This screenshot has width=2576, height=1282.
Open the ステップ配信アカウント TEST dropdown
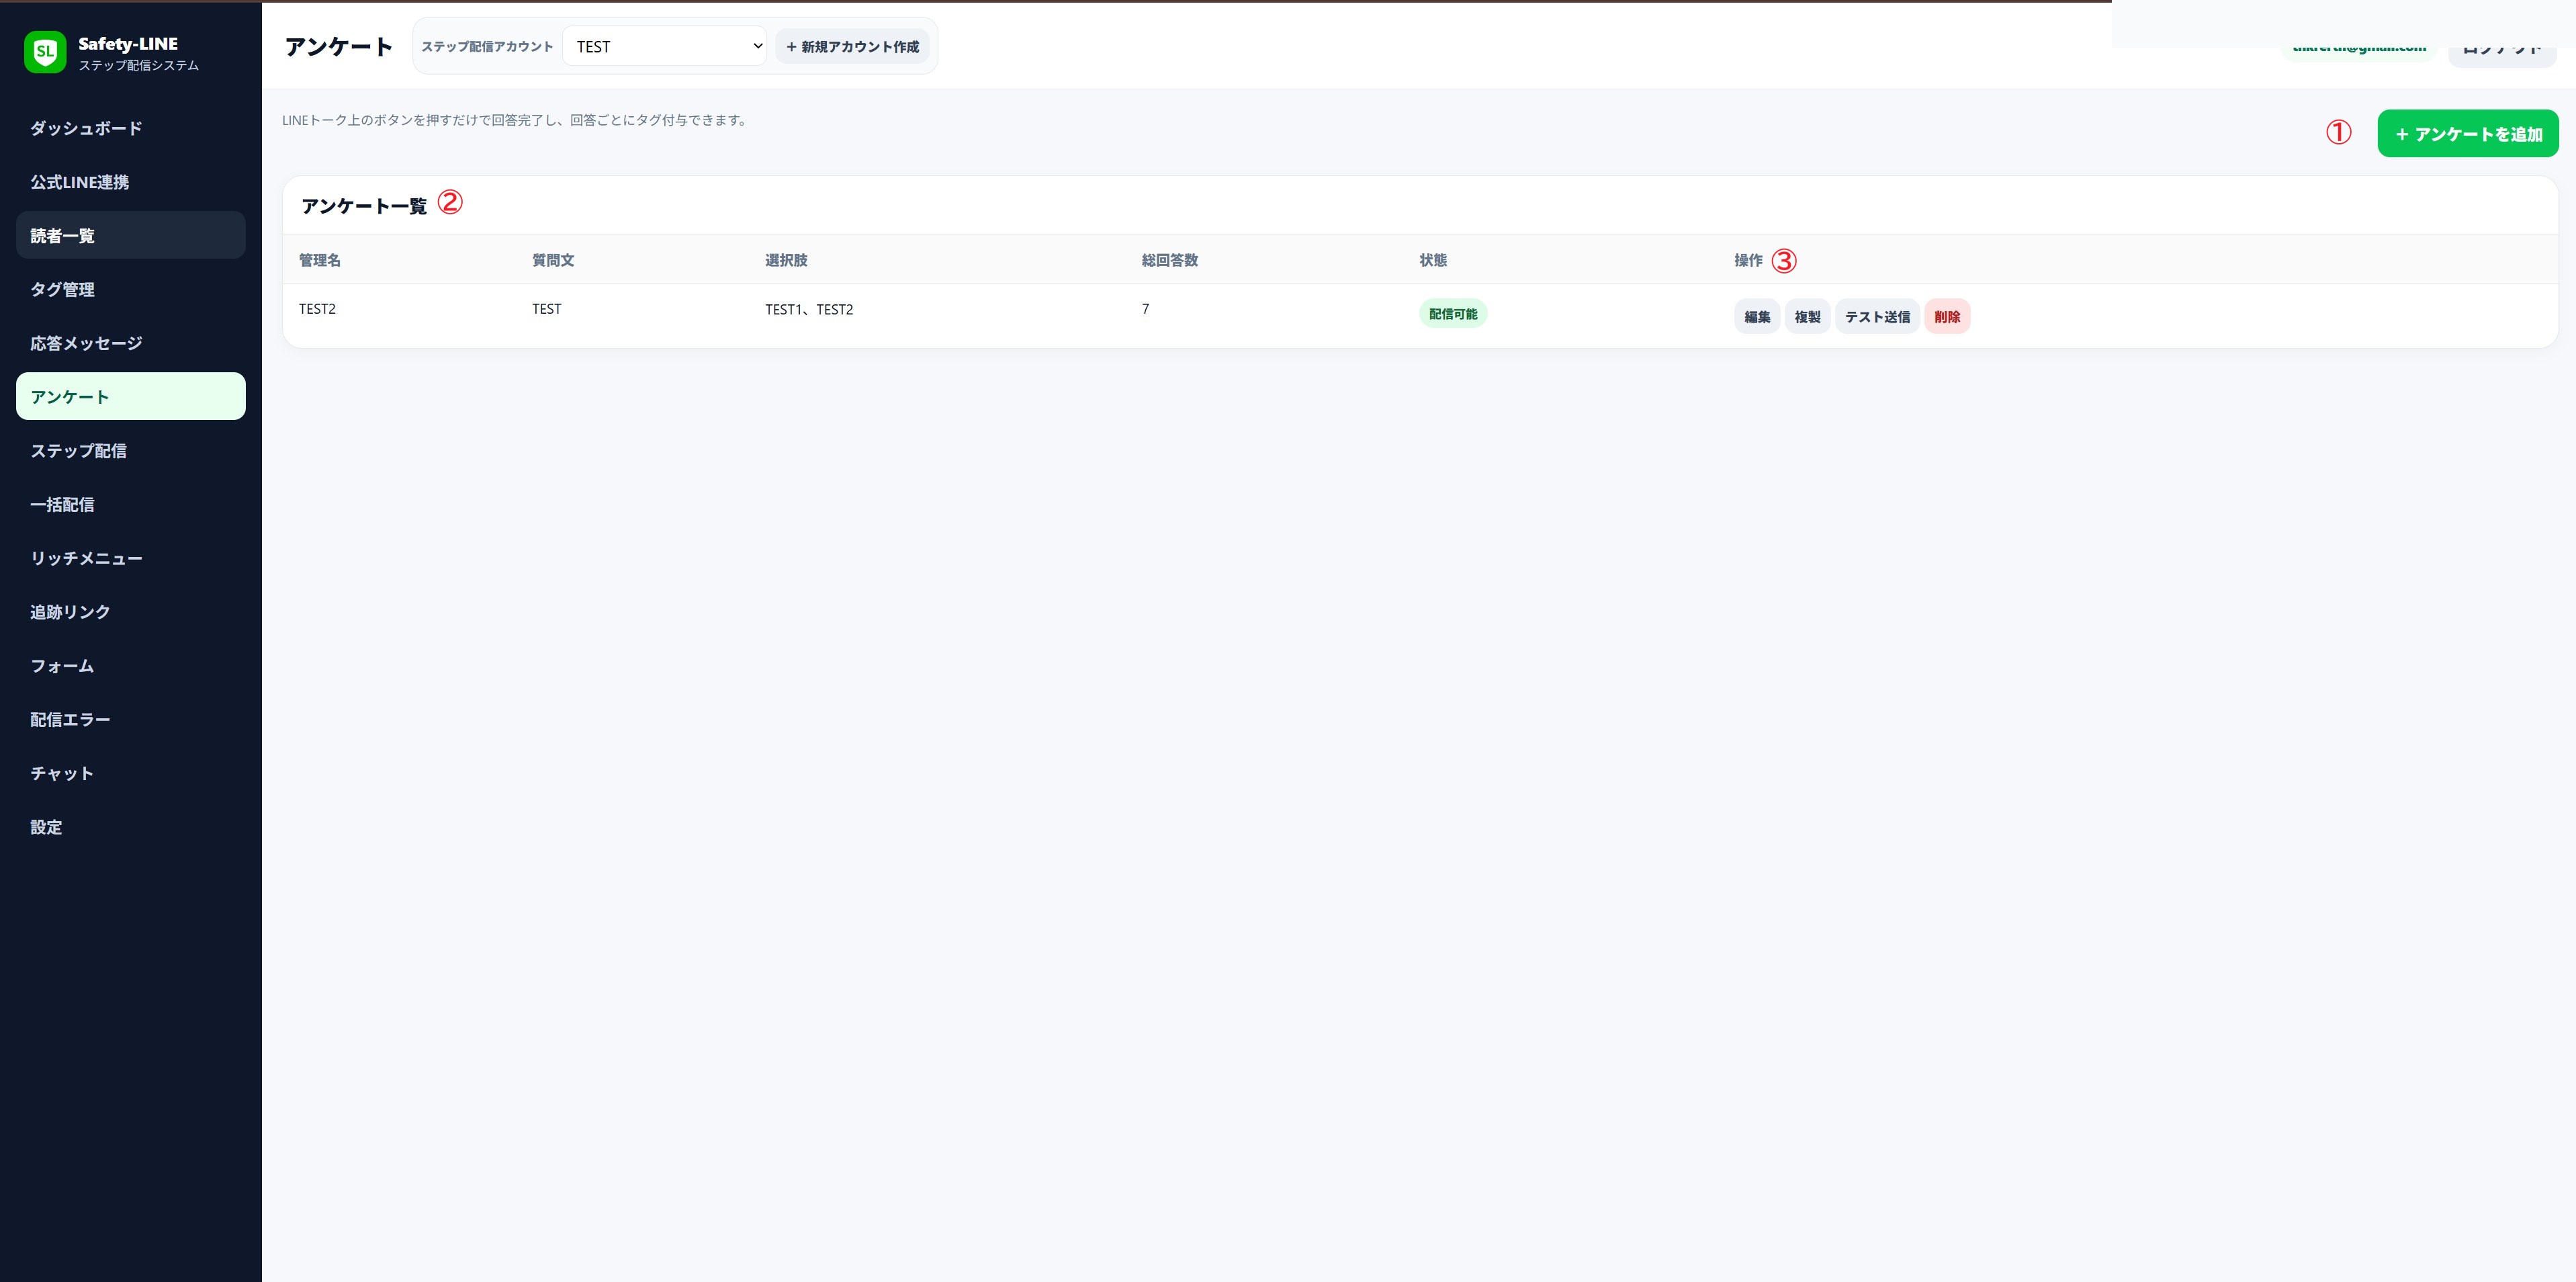click(x=664, y=46)
